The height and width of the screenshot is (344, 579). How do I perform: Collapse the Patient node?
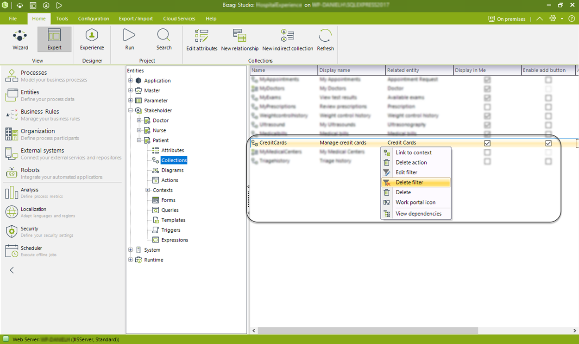(139, 140)
